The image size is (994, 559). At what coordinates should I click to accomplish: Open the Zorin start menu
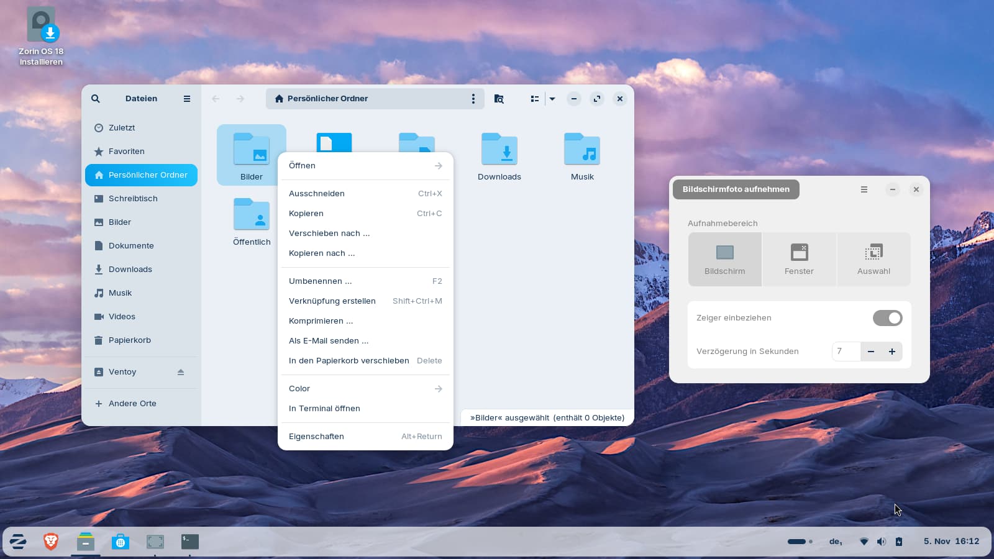(18, 542)
